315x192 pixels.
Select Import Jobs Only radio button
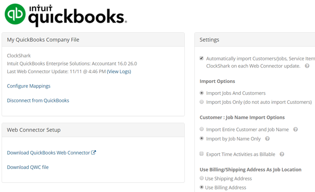coord(202,102)
